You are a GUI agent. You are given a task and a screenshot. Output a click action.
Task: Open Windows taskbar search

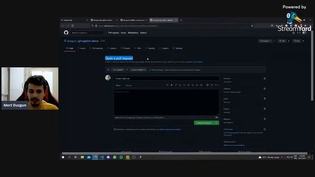click(x=69, y=157)
